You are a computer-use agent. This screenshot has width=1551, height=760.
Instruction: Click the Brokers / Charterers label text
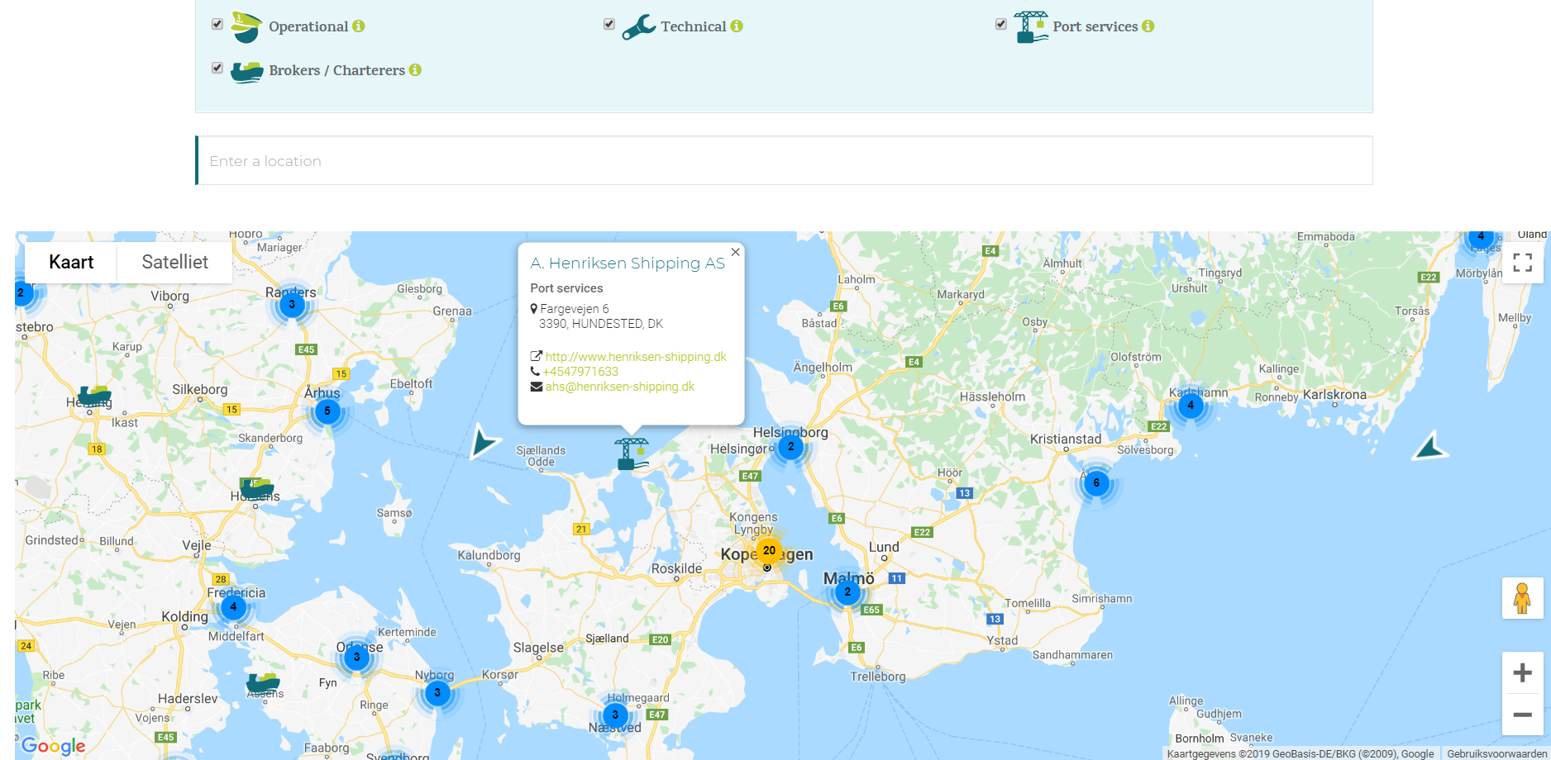pos(336,70)
